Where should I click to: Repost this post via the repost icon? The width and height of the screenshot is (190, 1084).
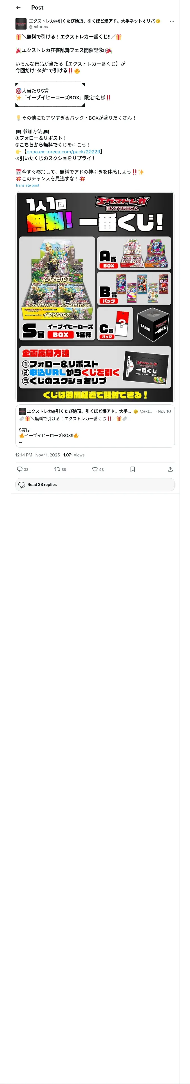click(57, 469)
